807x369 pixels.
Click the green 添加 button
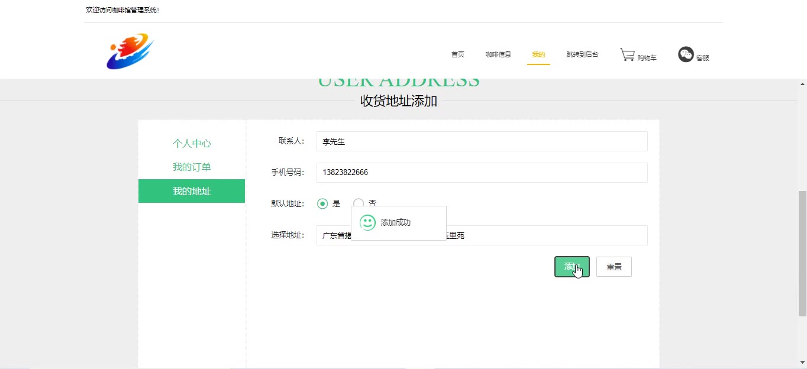tap(572, 267)
